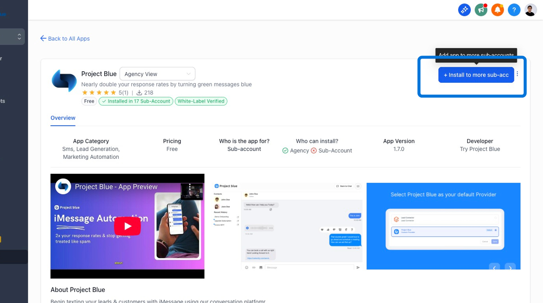Advance the gallery with the next chevron
Image resolution: width=543 pixels, height=303 pixels.
click(x=510, y=268)
